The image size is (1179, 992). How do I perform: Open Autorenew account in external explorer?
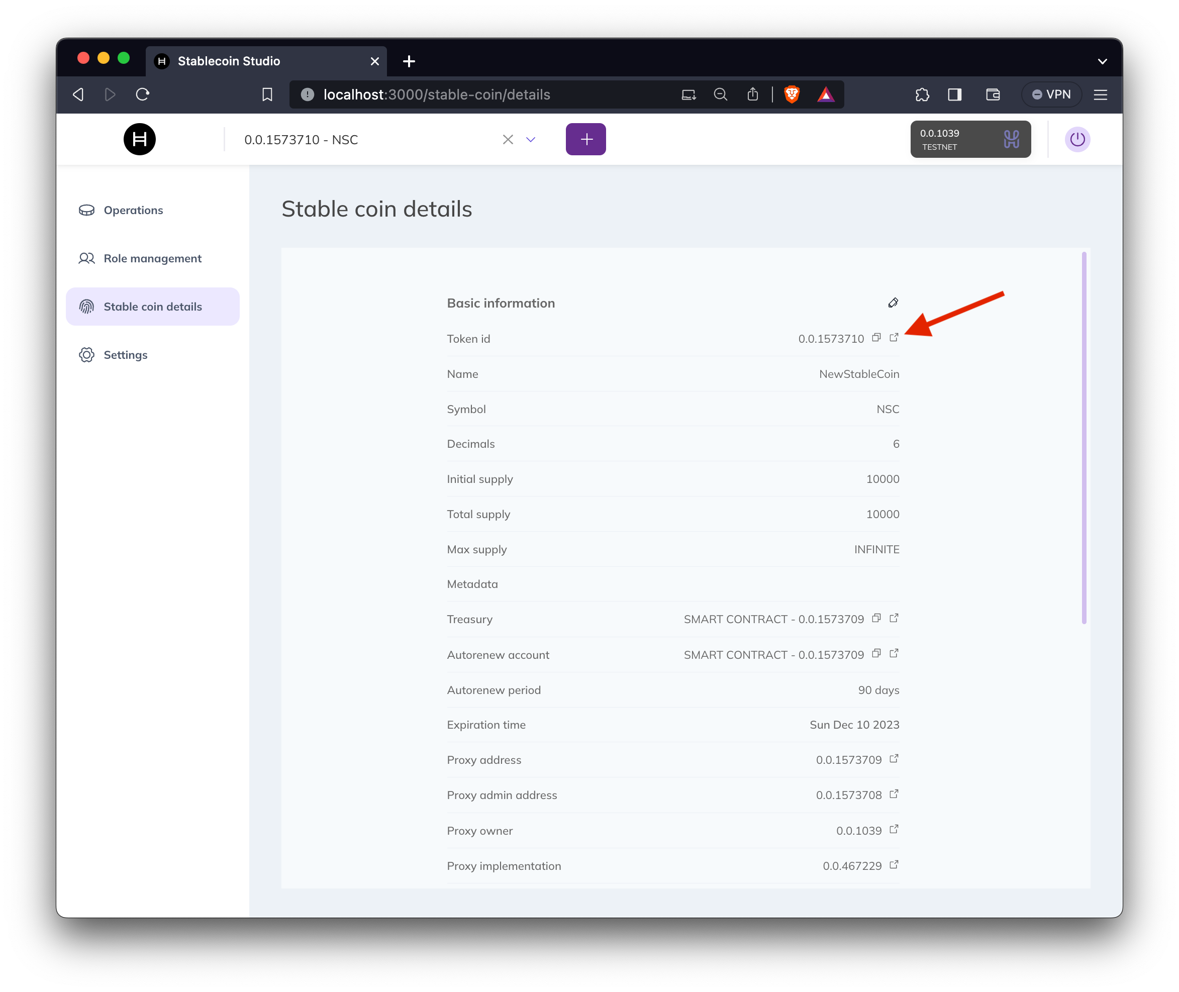coord(894,653)
